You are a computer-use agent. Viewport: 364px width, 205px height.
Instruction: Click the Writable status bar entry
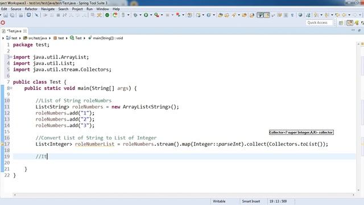[x=219, y=201]
